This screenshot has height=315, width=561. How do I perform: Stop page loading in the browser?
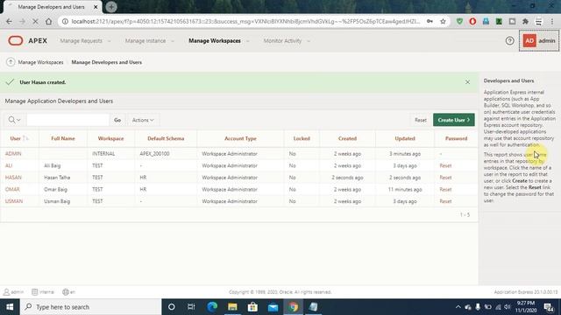(x=35, y=21)
